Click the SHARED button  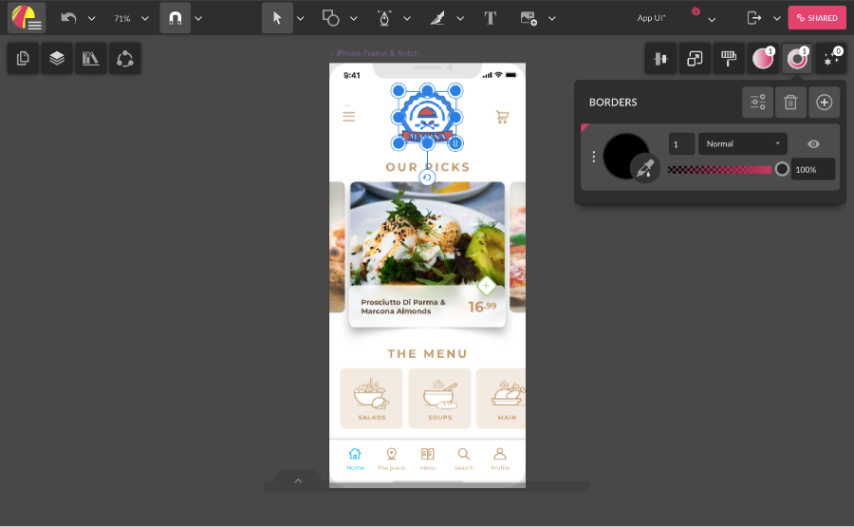[x=816, y=18]
